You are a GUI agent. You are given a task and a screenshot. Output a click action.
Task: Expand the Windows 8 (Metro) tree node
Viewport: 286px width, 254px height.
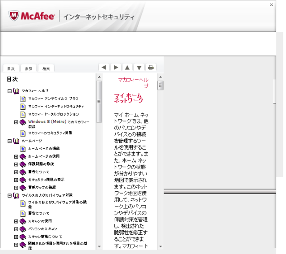(x=16, y=122)
